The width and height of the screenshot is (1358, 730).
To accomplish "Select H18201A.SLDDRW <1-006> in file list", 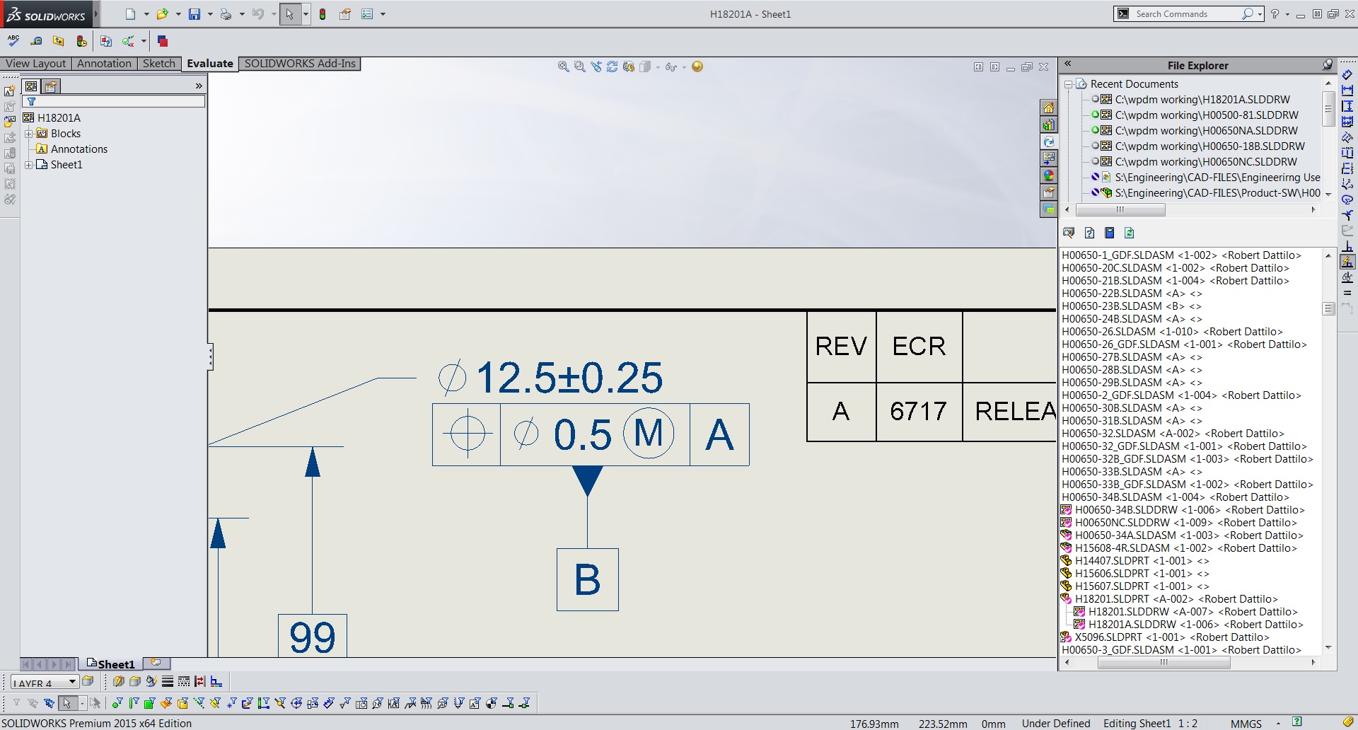I will [1195, 625].
